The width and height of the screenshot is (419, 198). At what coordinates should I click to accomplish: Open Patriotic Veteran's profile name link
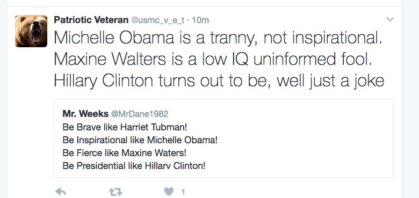91,20
